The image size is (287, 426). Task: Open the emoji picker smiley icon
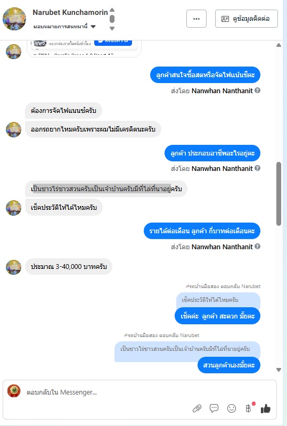pos(232,408)
